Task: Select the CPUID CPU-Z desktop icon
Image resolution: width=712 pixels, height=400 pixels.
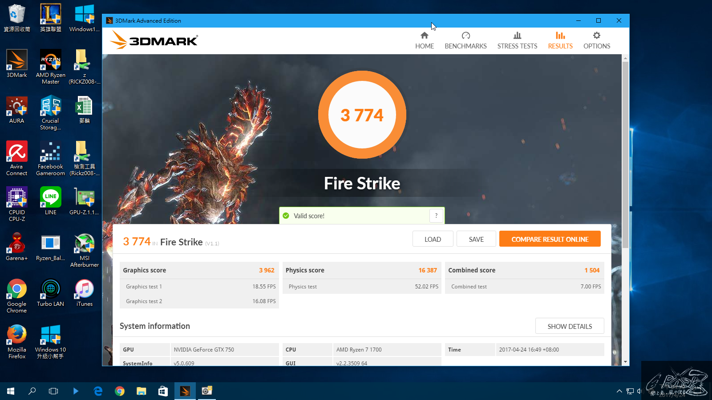Action: [x=17, y=204]
